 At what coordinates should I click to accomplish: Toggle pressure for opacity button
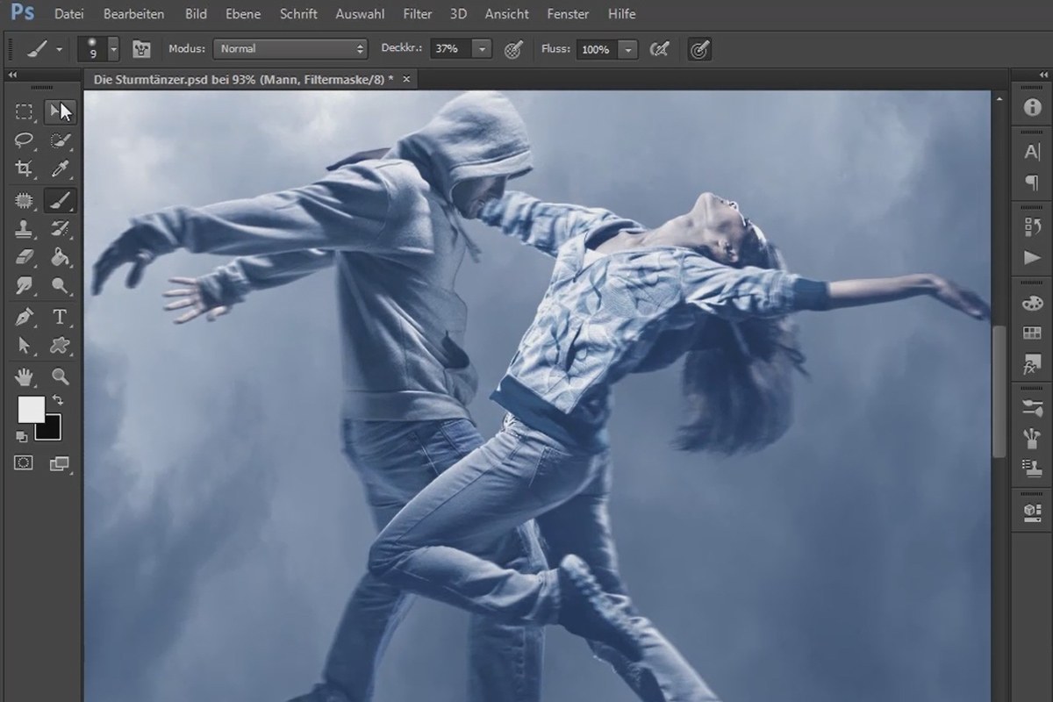(514, 49)
